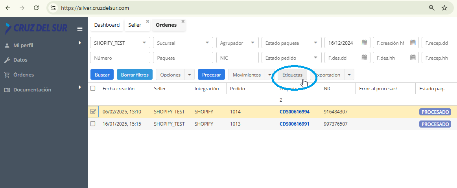Open calendar icon of F.des.hh field

pos(413,58)
